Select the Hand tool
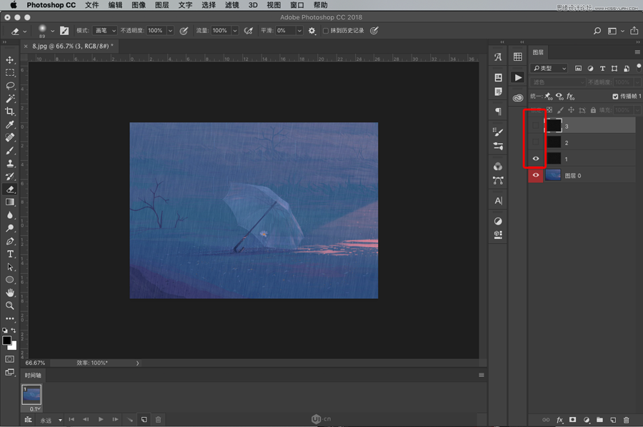 (x=10, y=293)
